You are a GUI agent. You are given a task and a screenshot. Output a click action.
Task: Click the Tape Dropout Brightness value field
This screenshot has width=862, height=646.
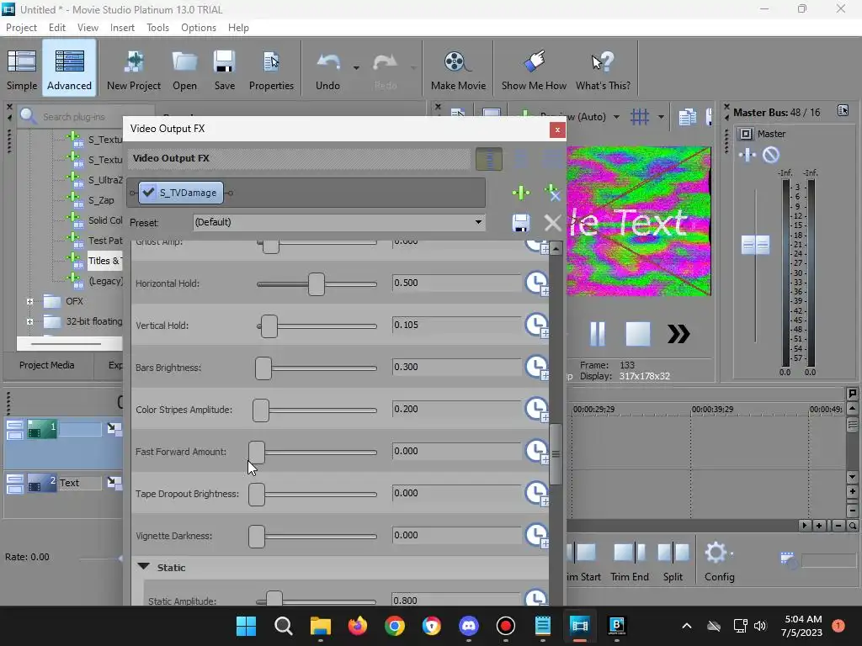(x=455, y=493)
